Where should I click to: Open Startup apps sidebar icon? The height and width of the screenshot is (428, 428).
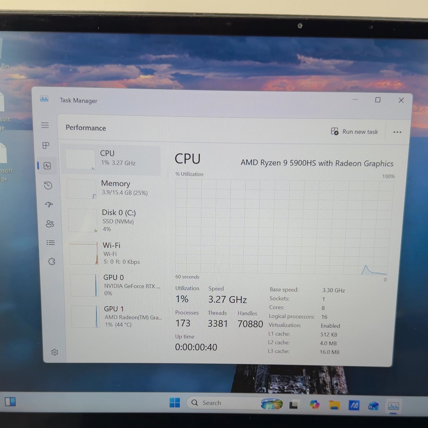[49, 205]
